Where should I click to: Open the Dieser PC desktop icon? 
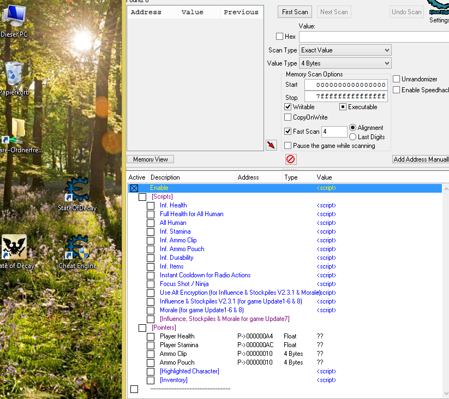click(14, 20)
